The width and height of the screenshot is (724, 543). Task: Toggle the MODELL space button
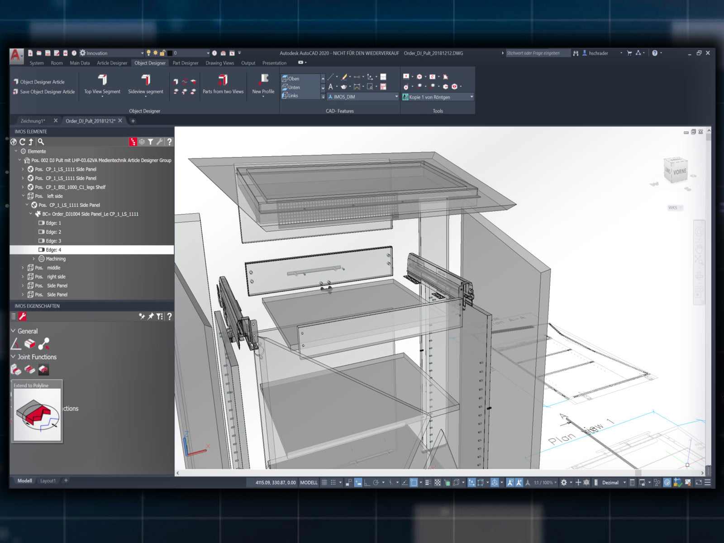309,482
